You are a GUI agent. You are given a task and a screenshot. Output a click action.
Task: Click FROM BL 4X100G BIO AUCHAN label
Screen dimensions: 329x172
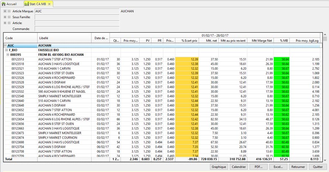[61, 55]
